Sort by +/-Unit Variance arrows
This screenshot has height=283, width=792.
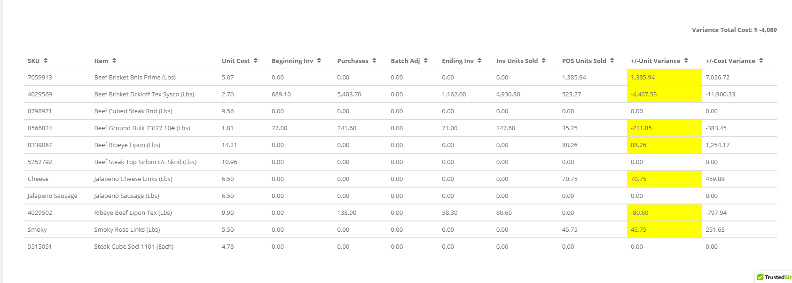[686, 61]
